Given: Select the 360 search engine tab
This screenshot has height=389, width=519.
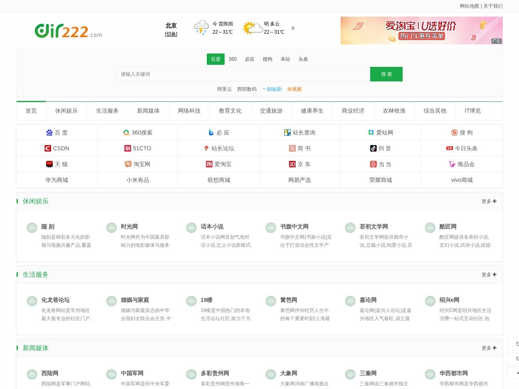Looking at the screenshot, I should click(x=233, y=59).
